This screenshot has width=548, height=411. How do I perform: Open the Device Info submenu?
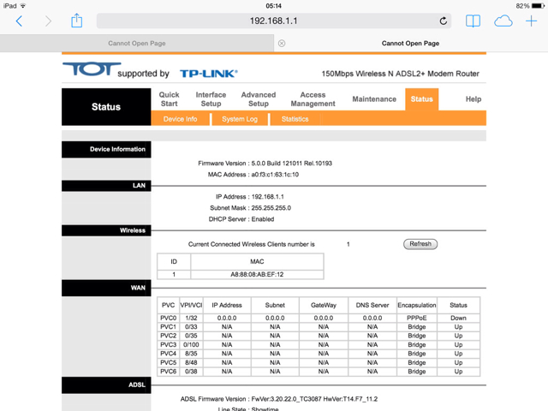[180, 119]
